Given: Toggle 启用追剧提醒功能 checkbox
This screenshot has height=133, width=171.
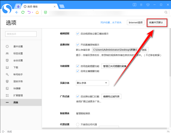Looking at the screenshot, I should pyautogui.click(x=78, y=66).
